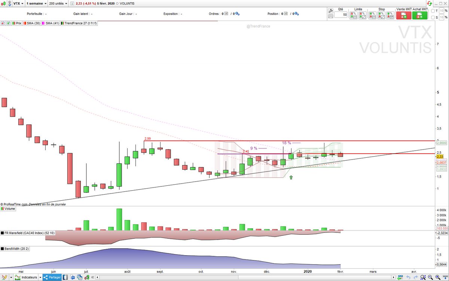Click the fourth icon right of Partager
Viewport: 449px width, 281px height.
(x=87, y=277)
